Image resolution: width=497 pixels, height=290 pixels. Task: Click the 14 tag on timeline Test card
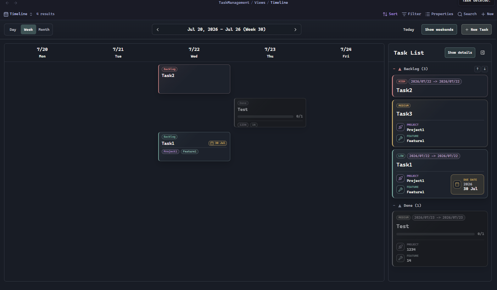(x=254, y=125)
